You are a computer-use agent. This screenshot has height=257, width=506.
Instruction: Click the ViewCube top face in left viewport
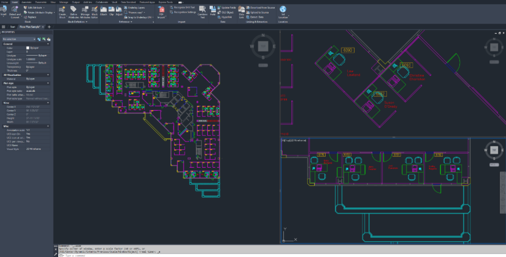263,47
